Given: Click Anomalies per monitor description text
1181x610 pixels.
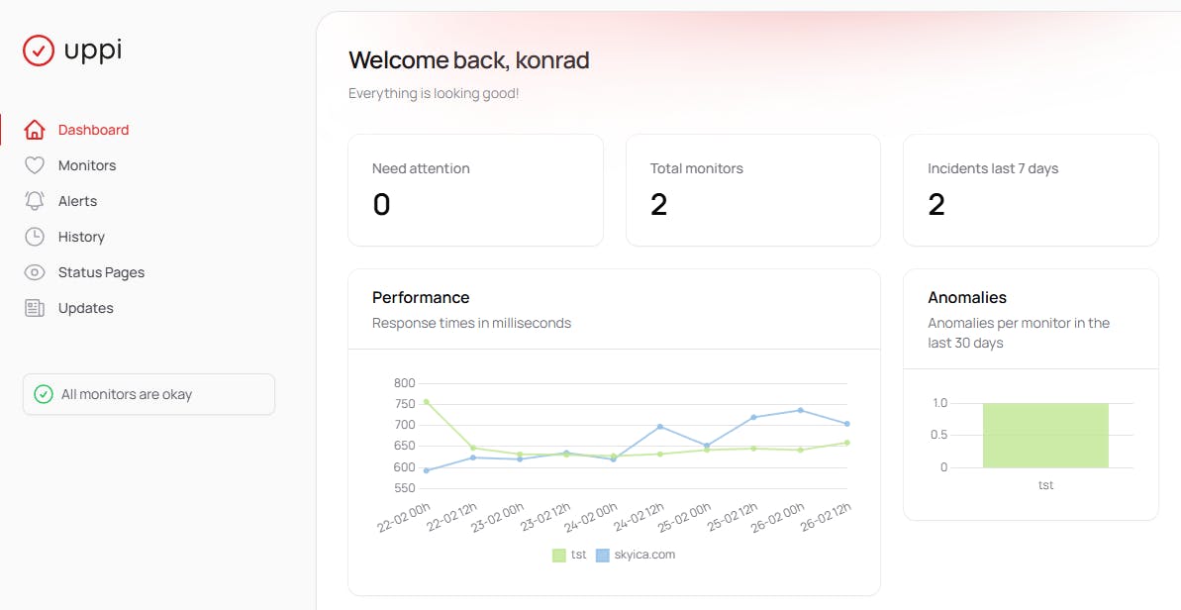Looking at the screenshot, I should [x=1019, y=333].
